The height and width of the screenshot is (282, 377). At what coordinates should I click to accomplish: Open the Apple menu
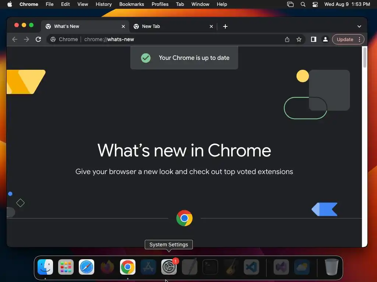coord(10,4)
